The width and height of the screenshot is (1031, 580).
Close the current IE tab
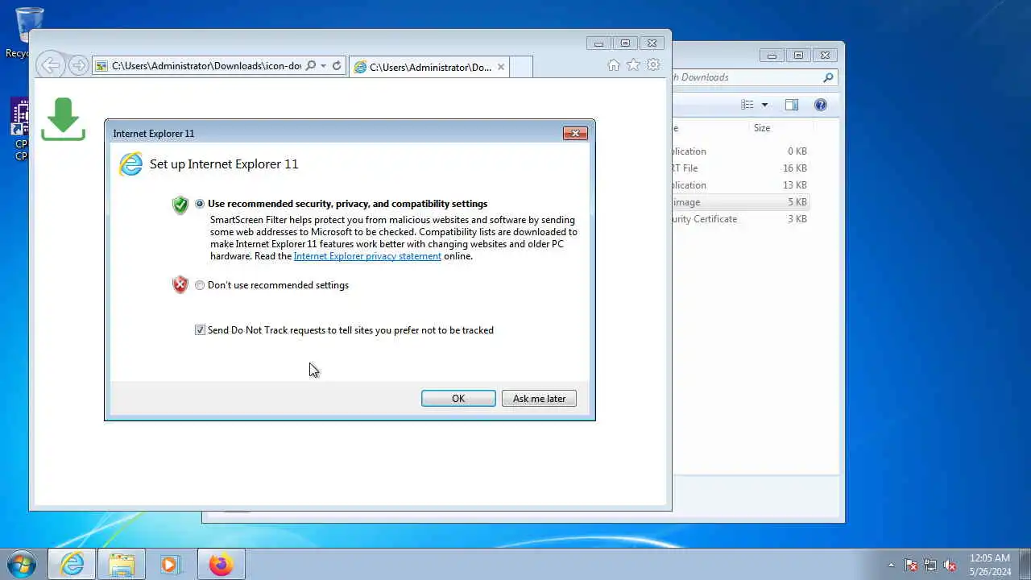click(x=501, y=67)
